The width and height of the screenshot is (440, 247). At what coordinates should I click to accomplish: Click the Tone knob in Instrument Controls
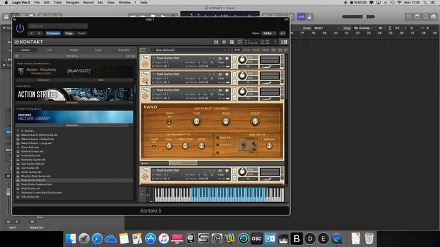(x=197, y=121)
